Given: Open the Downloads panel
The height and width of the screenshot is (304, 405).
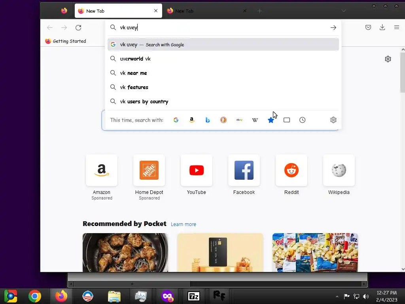Looking at the screenshot, I should tap(382, 27).
